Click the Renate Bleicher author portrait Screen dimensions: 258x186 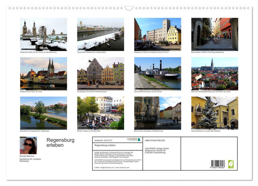tap(28, 145)
